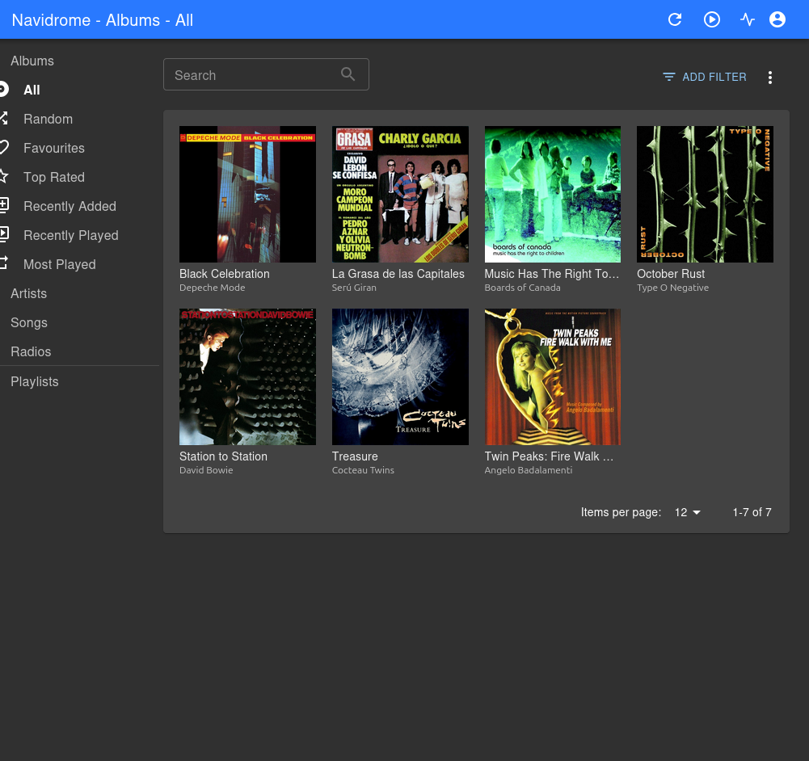The width and height of the screenshot is (809, 761).
Task: Open the activity panel icon
Action: tap(747, 19)
